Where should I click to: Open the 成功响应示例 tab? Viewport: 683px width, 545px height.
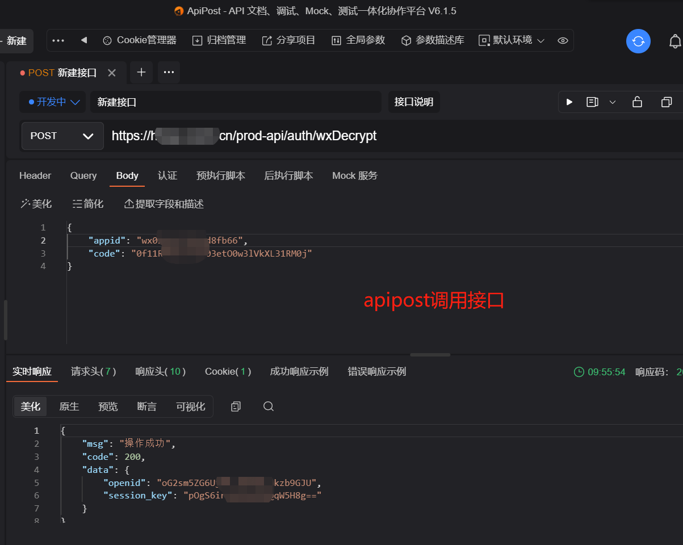[299, 371]
